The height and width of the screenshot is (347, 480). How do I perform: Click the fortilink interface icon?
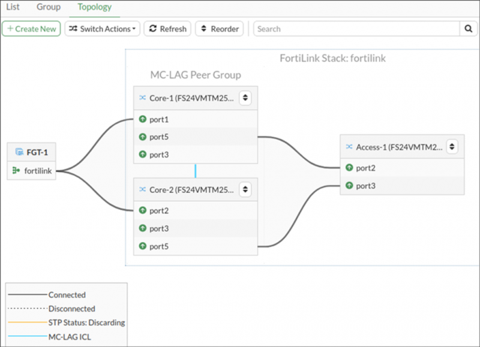[x=17, y=171]
